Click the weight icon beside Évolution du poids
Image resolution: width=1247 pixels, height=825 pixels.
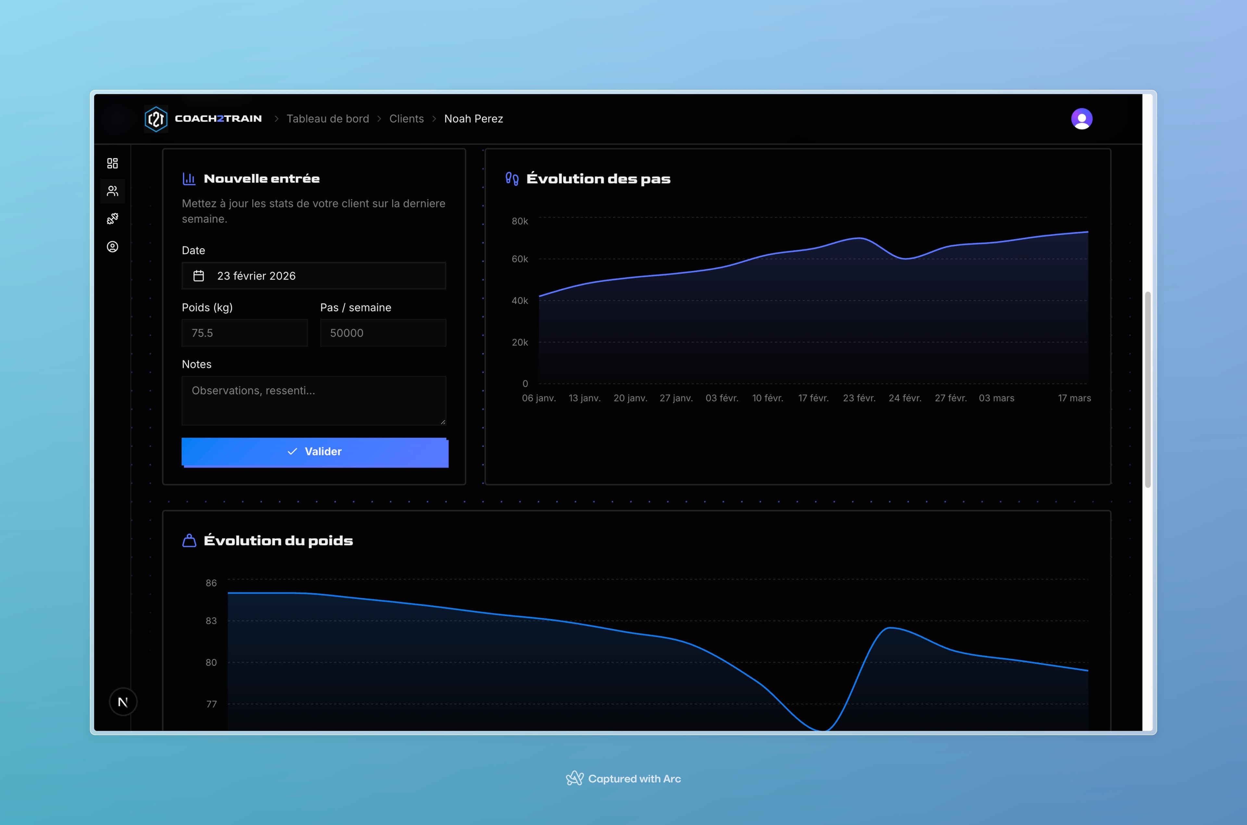coord(189,541)
